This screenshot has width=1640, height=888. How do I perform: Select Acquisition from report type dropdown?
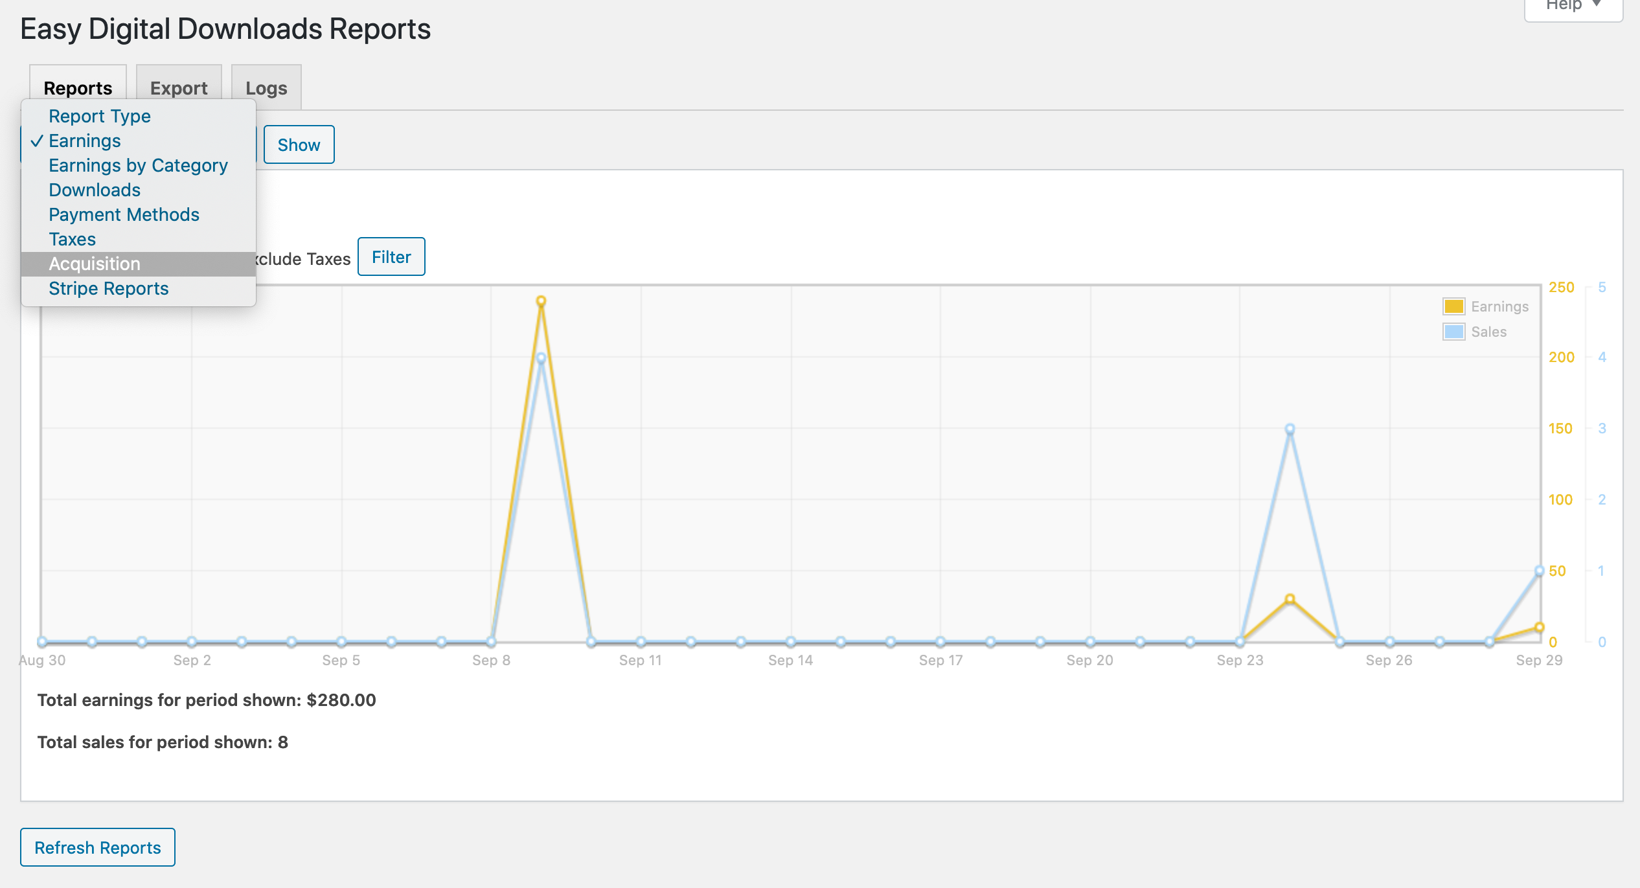(x=95, y=264)
